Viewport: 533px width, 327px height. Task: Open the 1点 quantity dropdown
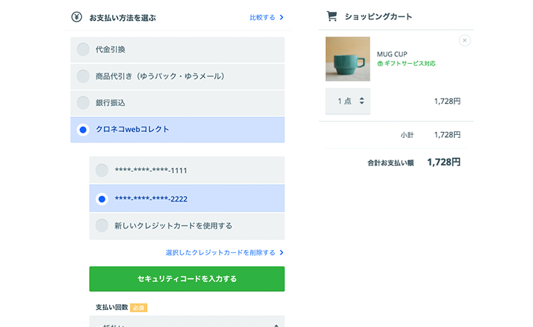click(347, 102)
